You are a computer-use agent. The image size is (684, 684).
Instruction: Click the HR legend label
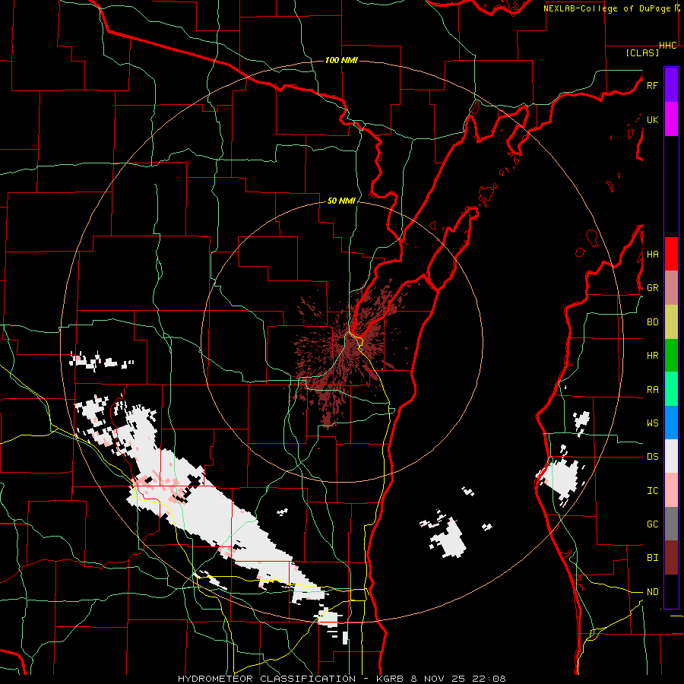pos(652,356)
